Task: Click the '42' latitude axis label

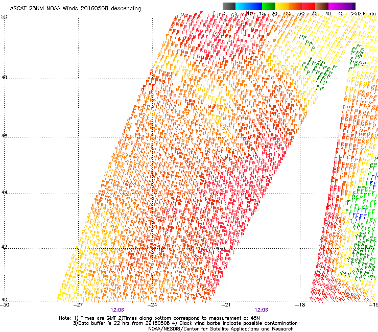Action: (x=4, y=247)
